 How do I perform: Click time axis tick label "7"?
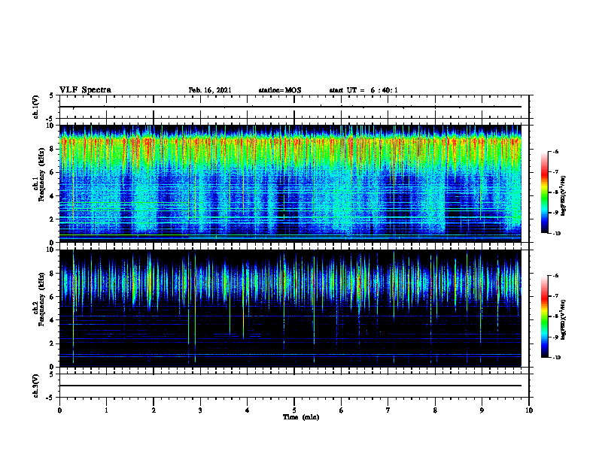click(388, 410)
